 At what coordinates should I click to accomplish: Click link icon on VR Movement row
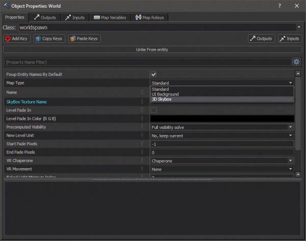[x=142, y=169]
